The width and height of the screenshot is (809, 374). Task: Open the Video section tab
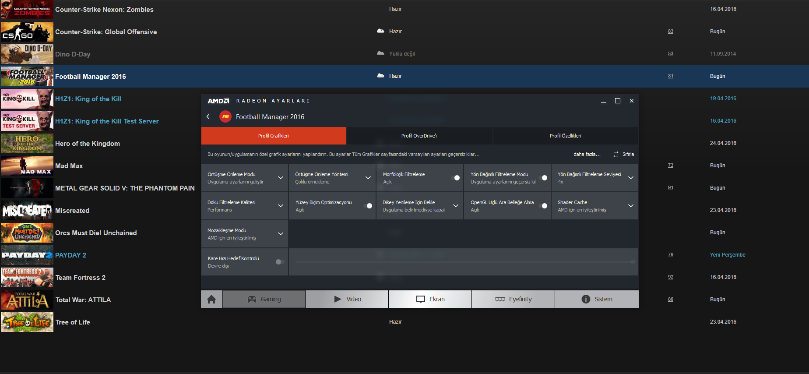pyautogui.click(x=347, y=299)
